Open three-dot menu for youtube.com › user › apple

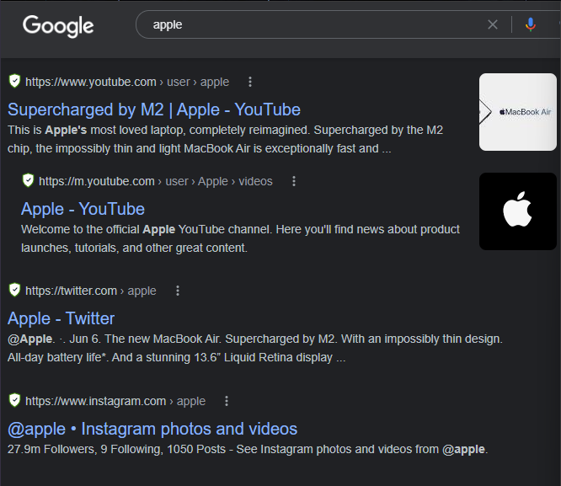(x=250, y=82)
